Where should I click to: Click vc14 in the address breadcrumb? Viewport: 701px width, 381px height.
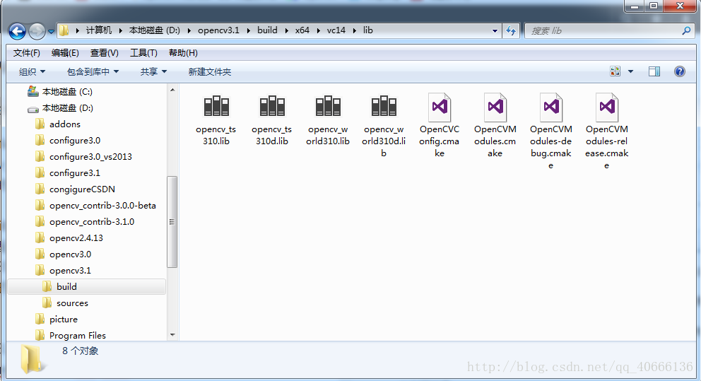336,30
